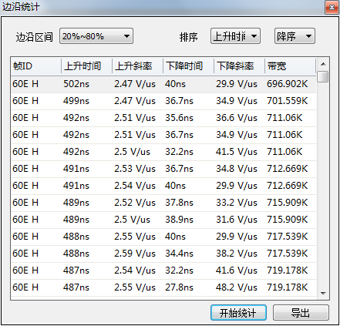Click the 下降斜率 column header
Screen dimensions: 340x326
[x=239, y=66]
